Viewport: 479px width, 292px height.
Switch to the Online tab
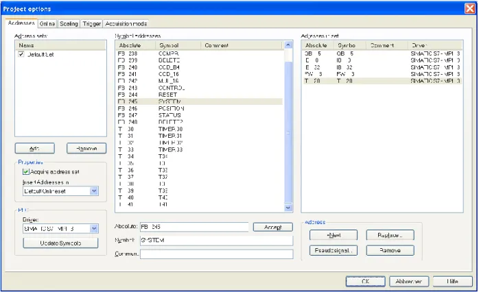pyautogui.click(x=47, y=24)
